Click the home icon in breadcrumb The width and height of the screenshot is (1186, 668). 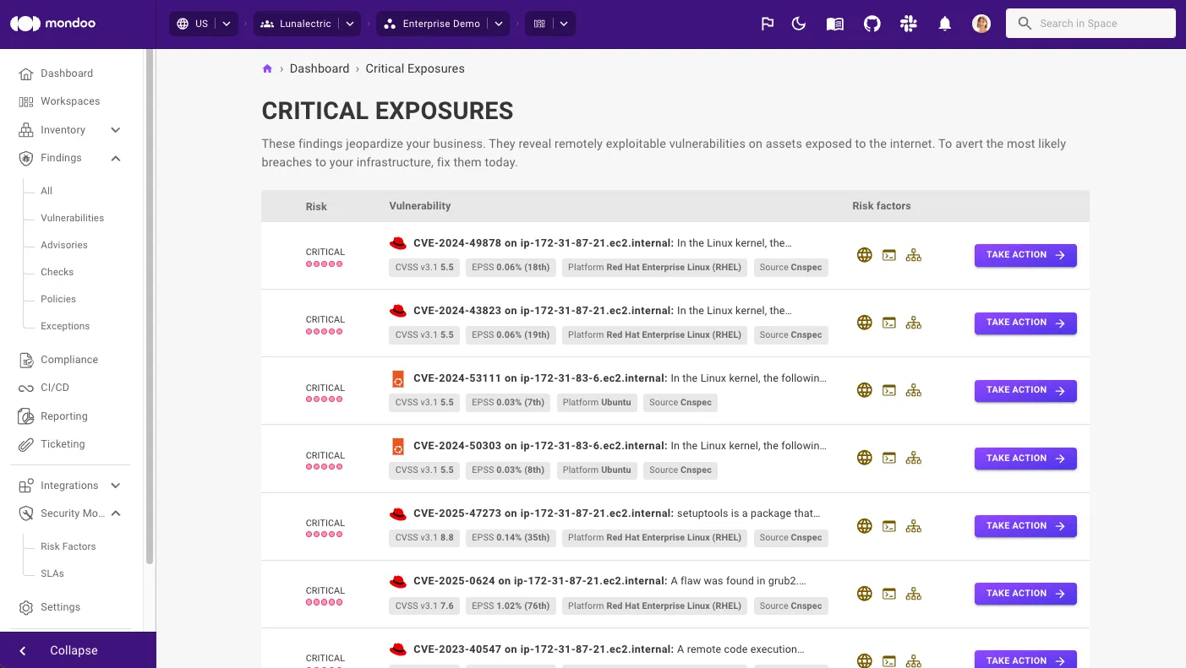(267, 69)
